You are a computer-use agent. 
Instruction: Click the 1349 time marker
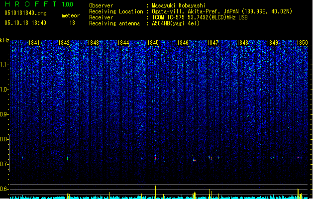272,43
